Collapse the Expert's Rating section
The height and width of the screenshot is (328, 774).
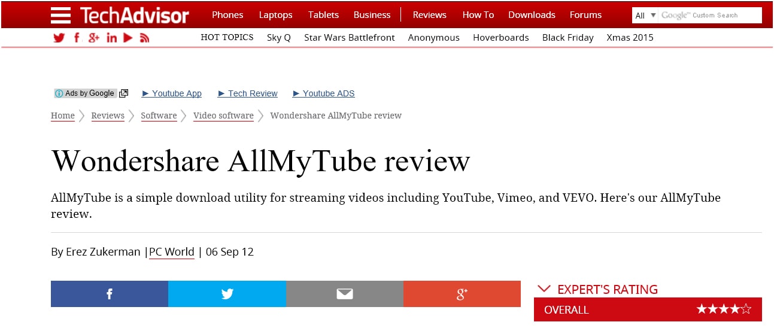click(x=544, y=289)
